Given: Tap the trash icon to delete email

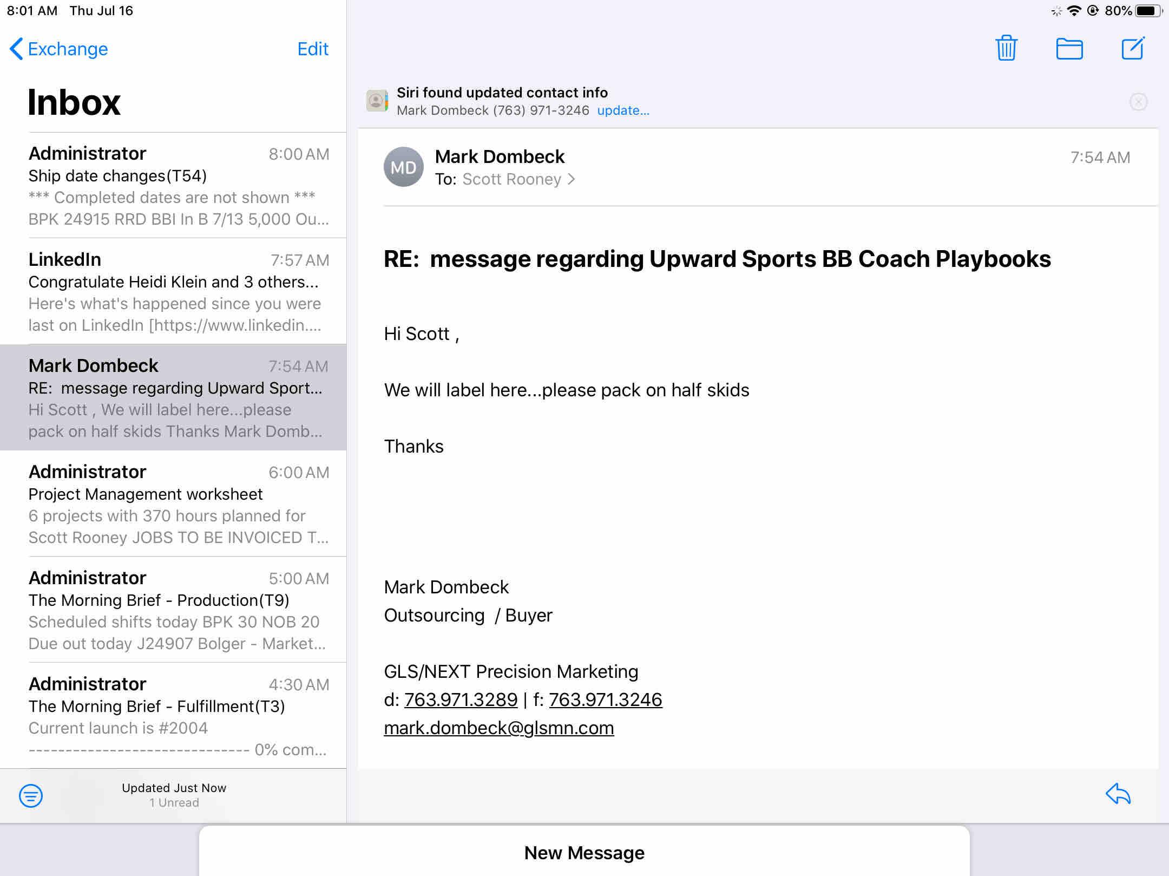Looking at the screenshot, I should pyautogui.click(x=1006, y=48).
